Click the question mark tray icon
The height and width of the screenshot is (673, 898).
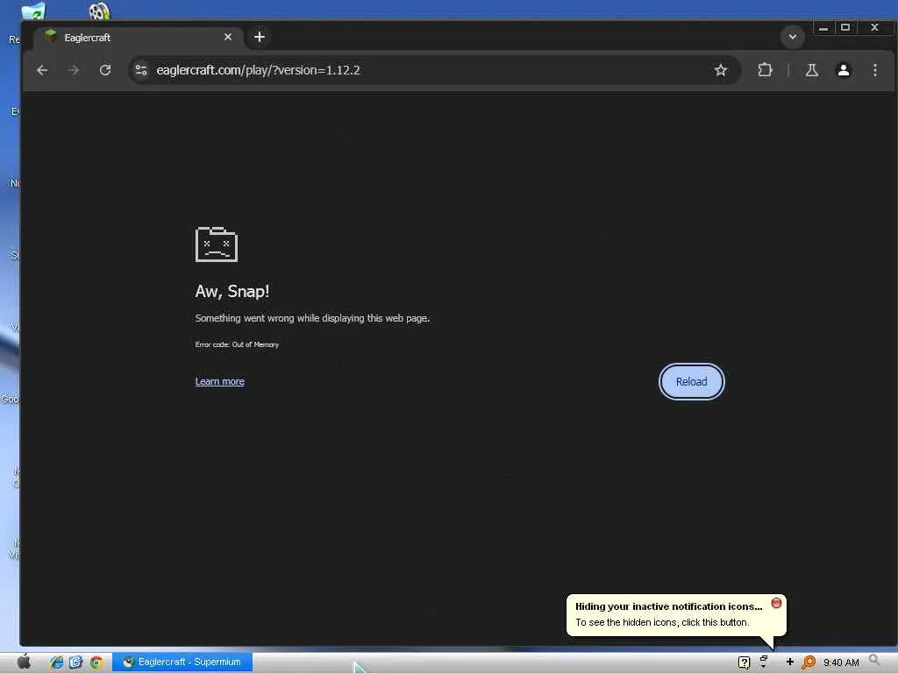(x=744, y=662)
